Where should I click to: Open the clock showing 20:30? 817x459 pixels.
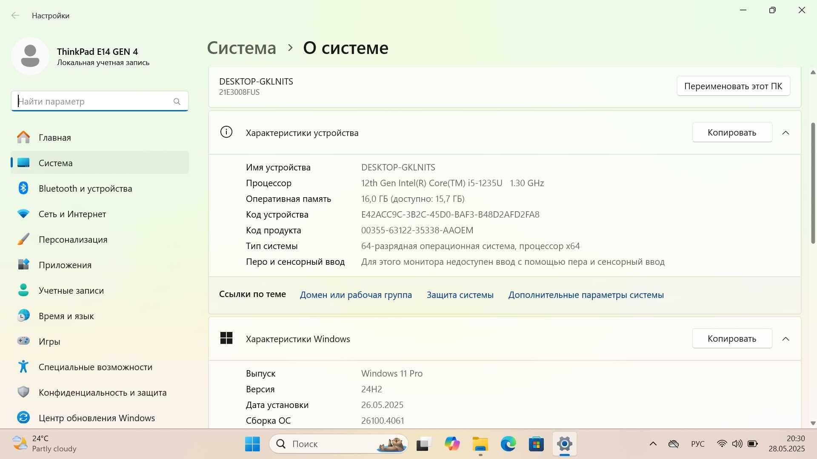point(786,443)
